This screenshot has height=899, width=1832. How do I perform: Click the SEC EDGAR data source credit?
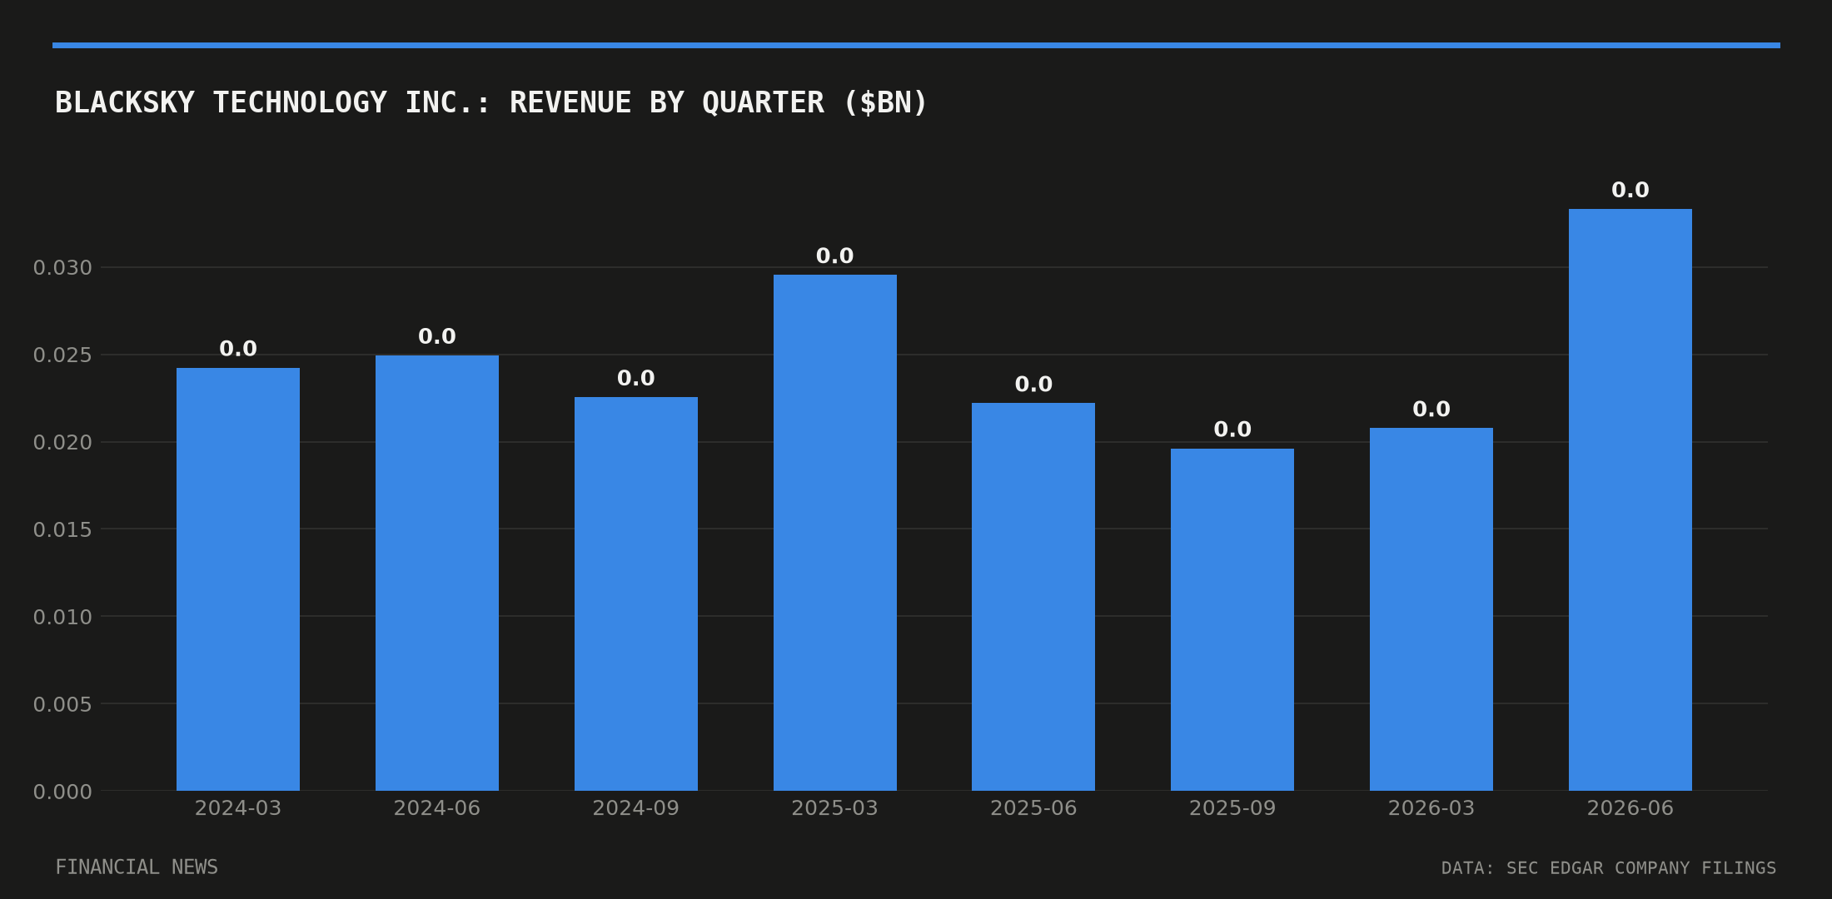(1609, 868)
